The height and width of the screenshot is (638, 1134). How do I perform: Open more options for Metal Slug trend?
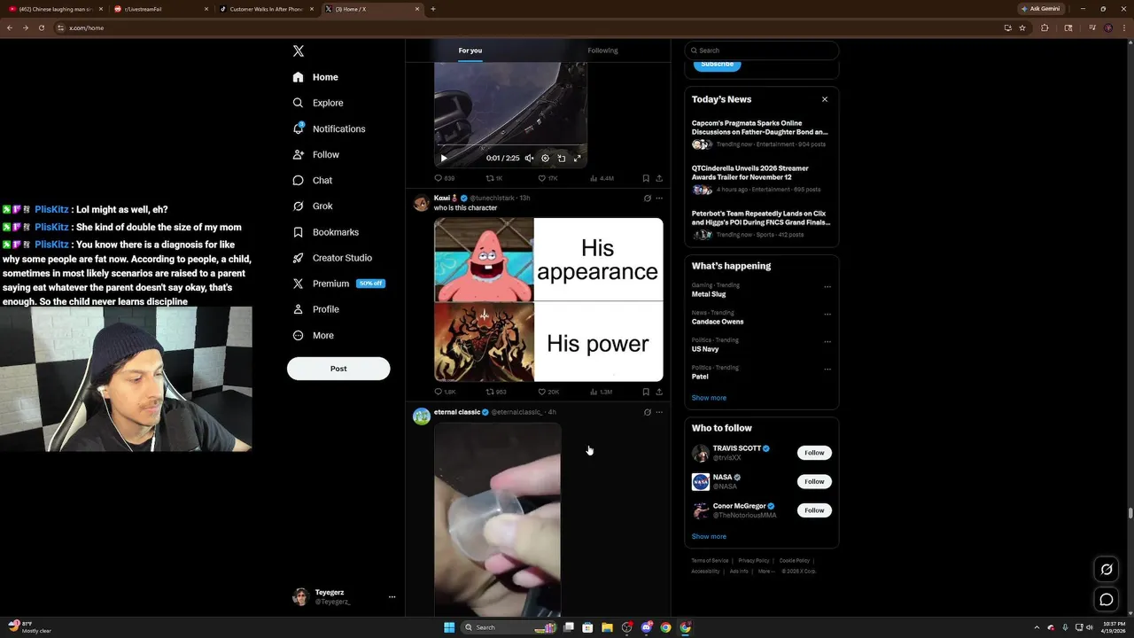pyautogui.click(x=827, y=287)
